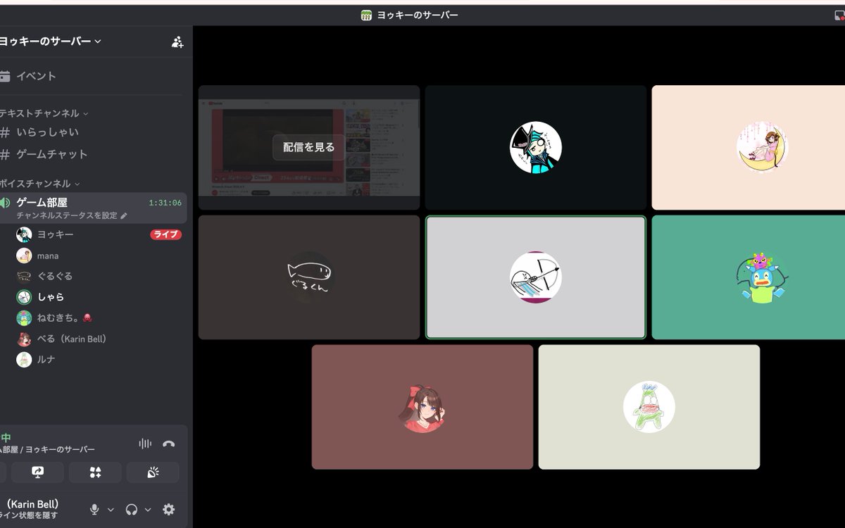Click the speaker icon beside ゲーム部屋
Image resolution: width=845 pixels, height=528 pixels.
pyautogui.click(x=5, y=203)
